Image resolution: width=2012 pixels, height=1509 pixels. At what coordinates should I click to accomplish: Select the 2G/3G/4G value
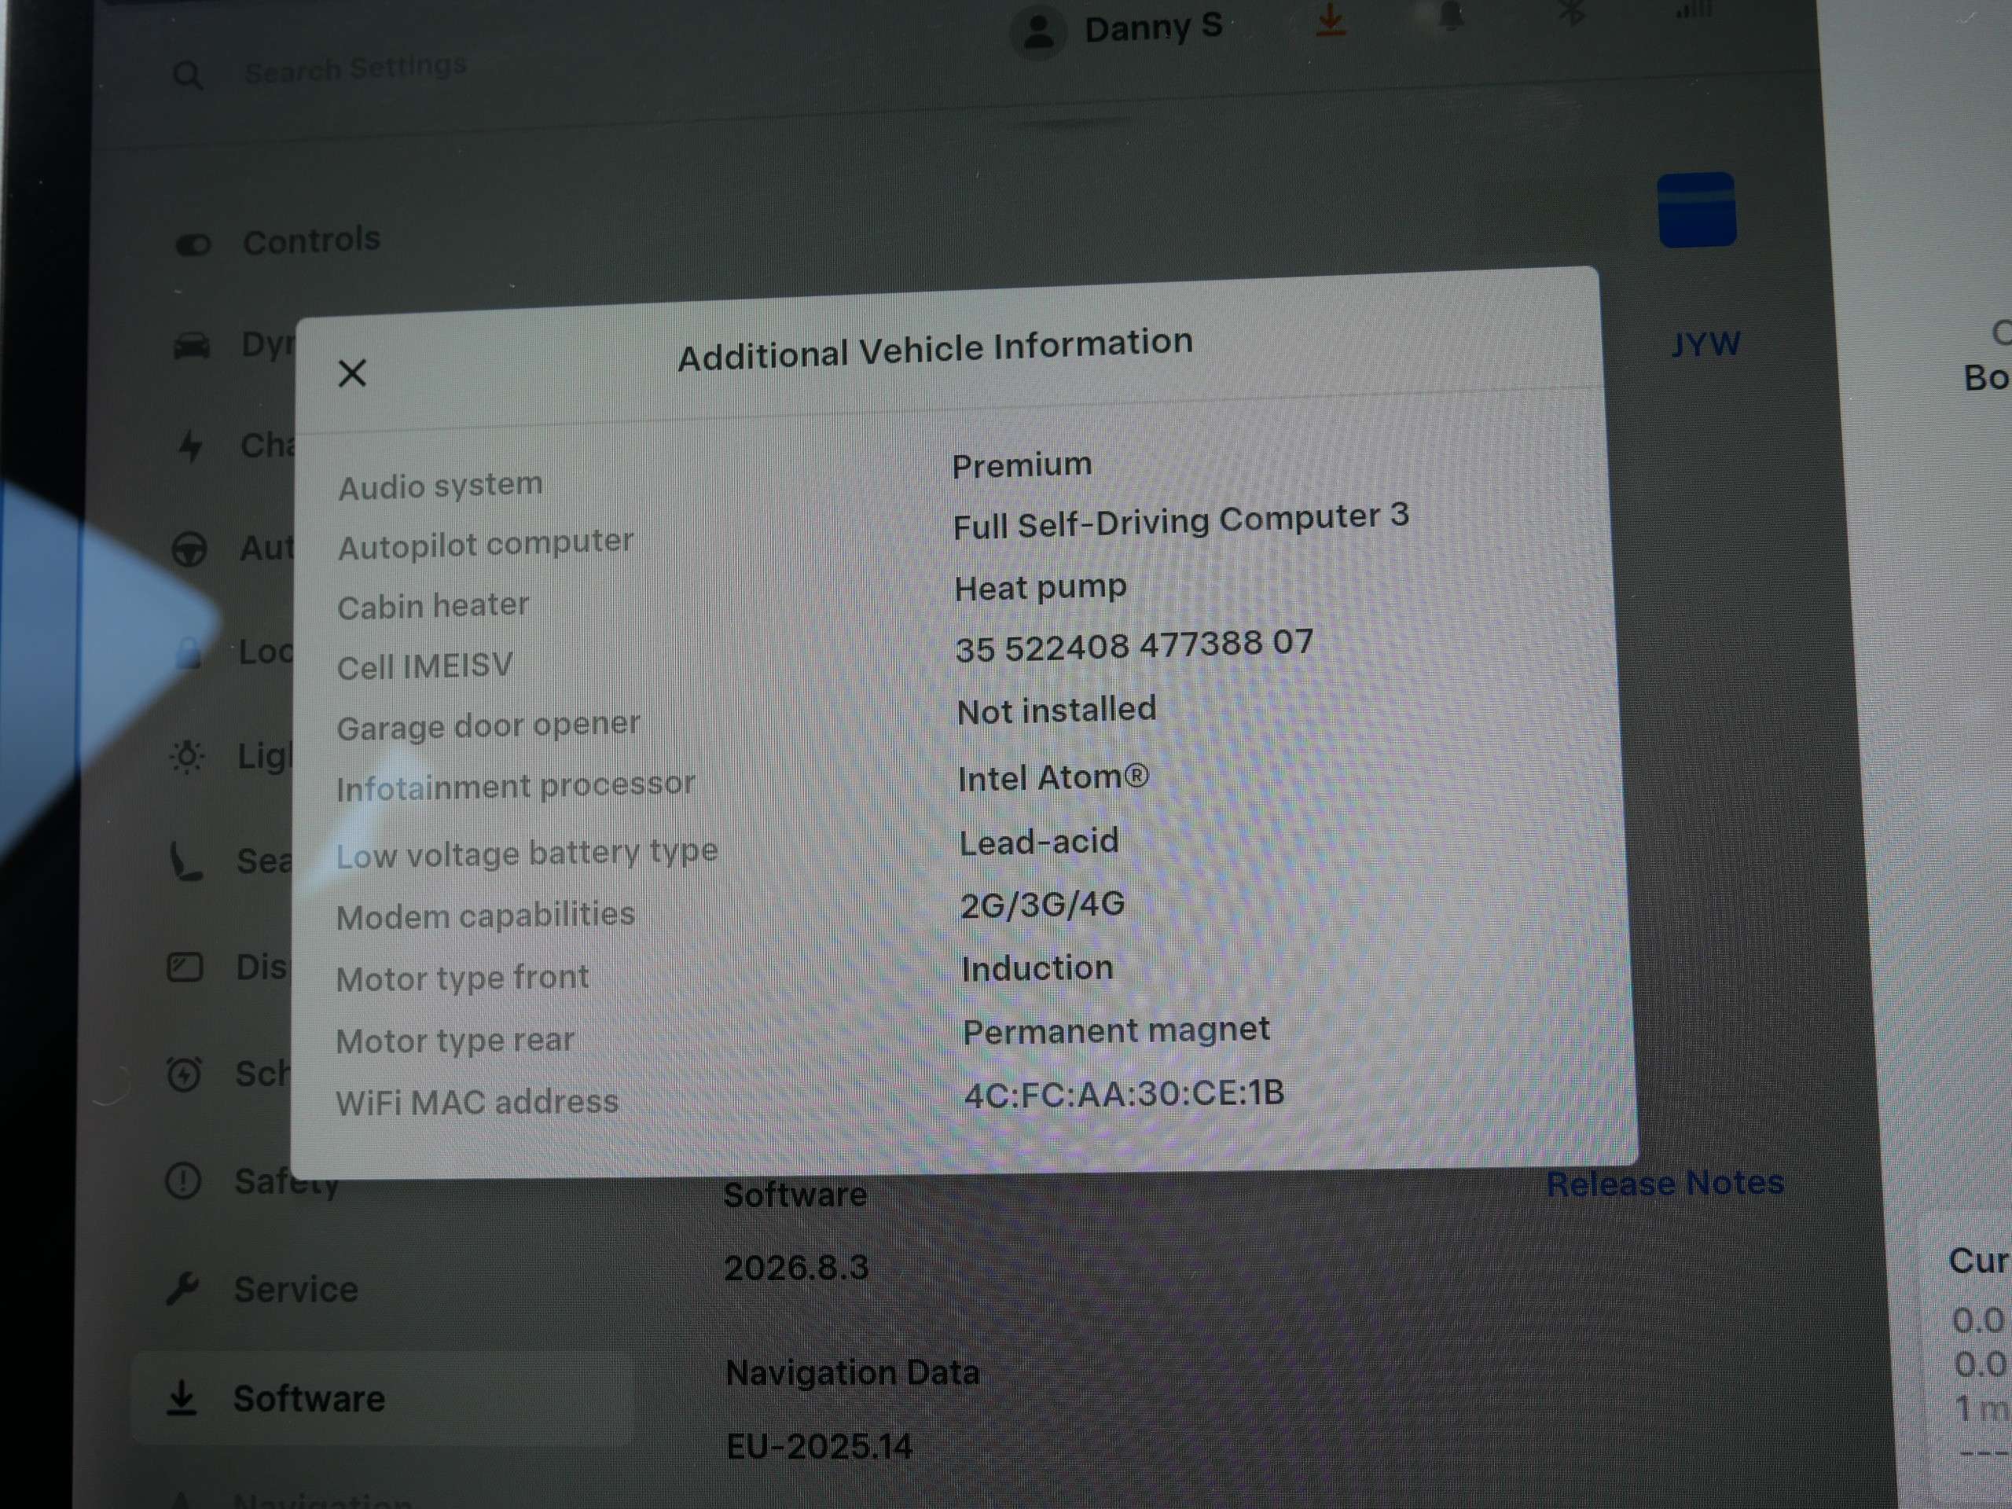coord(1042,904)
